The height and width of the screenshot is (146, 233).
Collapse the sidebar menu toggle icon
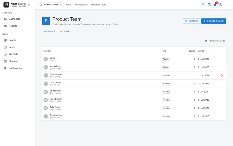tap(29, 5)
